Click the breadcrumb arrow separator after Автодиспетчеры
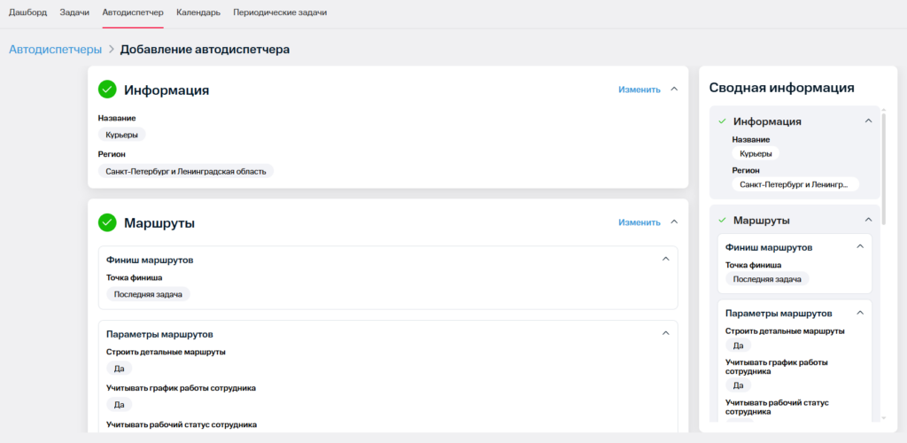Image resolution: width=907 pixels, height=443 pixels. [111, 50]
